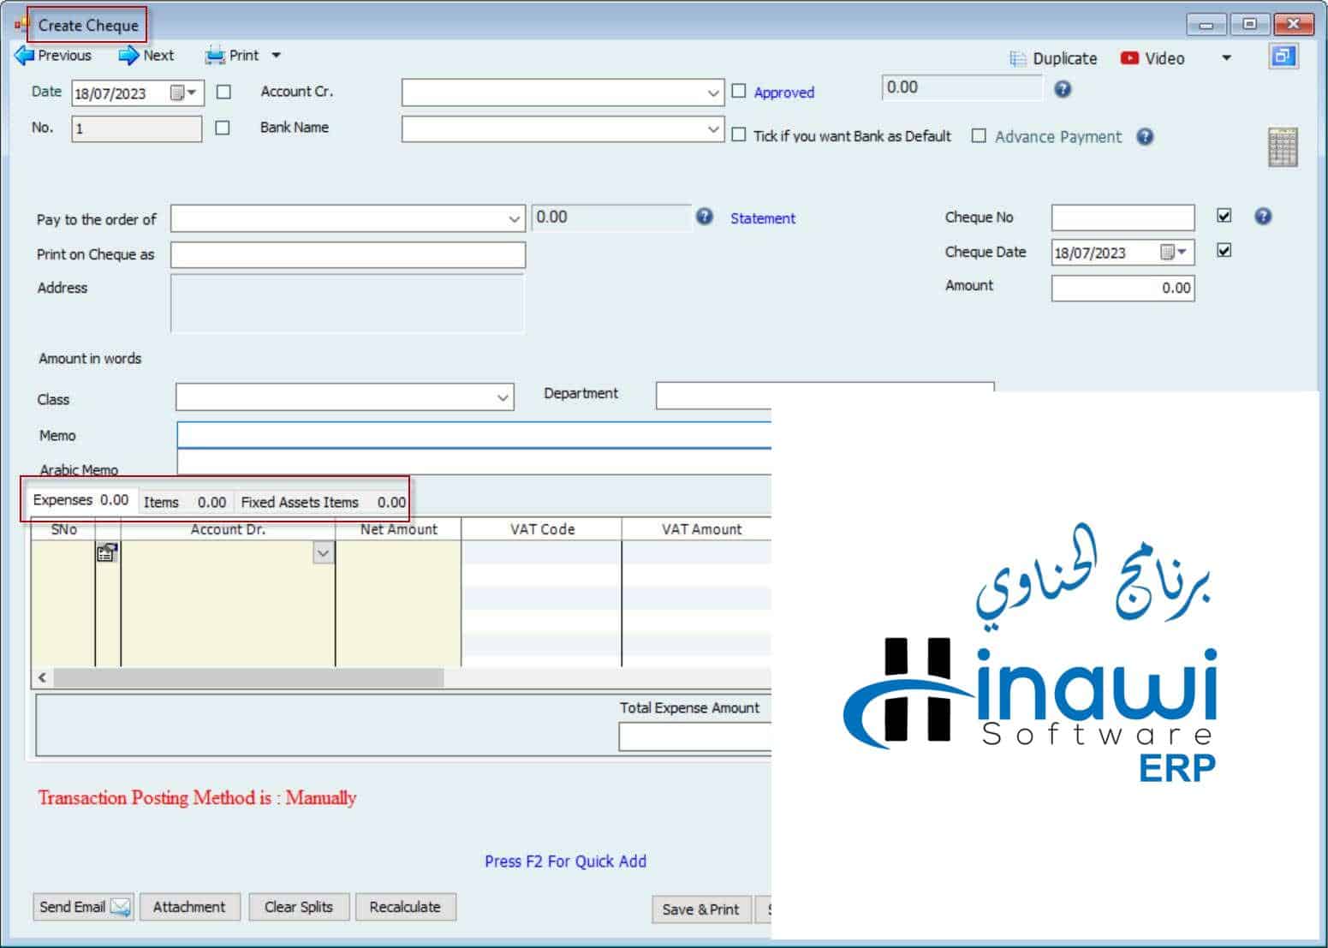Viewport: 1328px width, 948px height.
Task: Go to the Next cheque record
Action: [x=146, y=56]
